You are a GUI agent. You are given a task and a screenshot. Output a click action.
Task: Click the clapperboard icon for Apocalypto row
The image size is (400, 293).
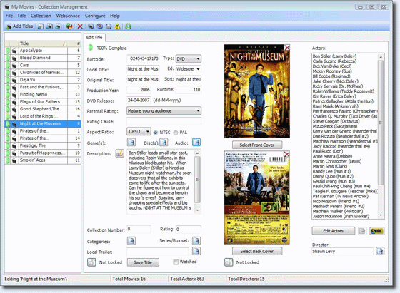tap(14, 51)
